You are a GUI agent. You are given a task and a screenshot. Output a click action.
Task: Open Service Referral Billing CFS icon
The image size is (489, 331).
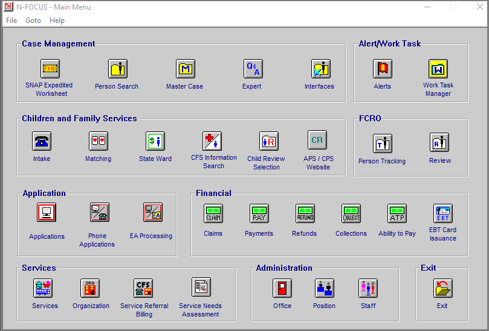pos(143,288)
